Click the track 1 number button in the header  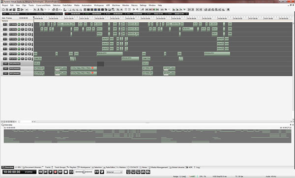click(5, 25)
